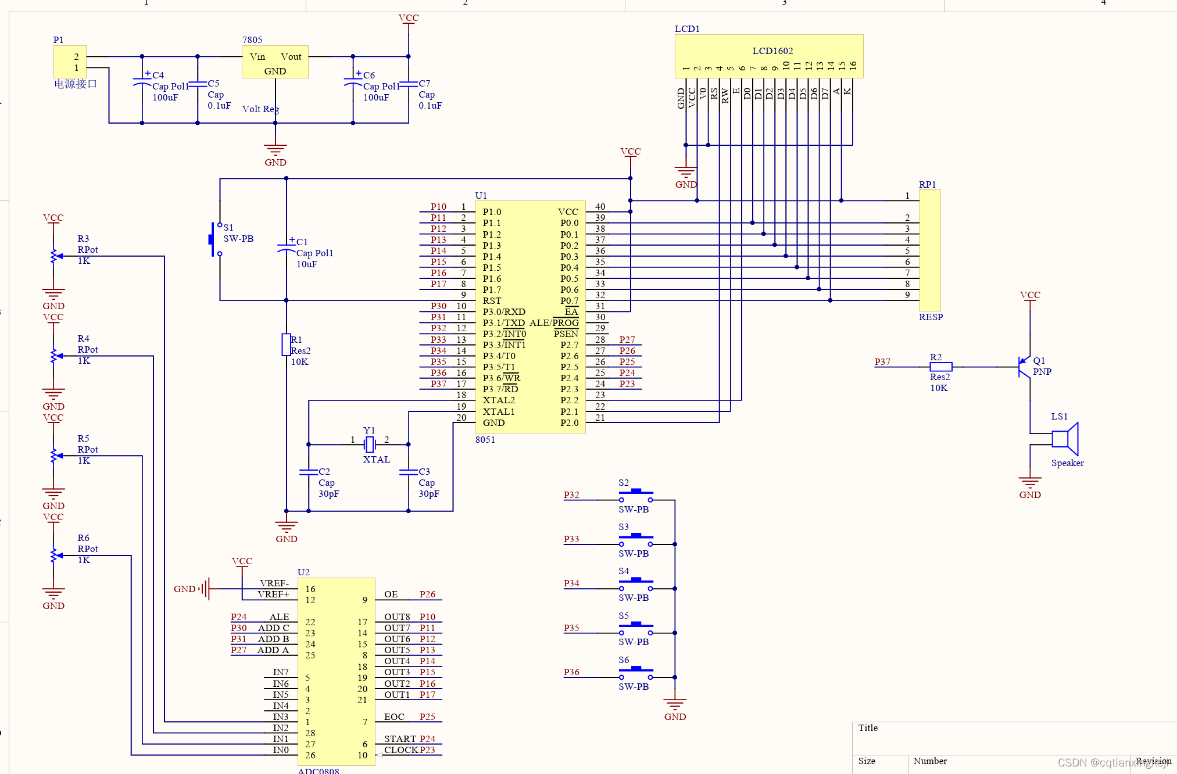Select the RP1 resistor pack body
Screen dimensions: 1177x774
pyautogui.click(x=930, y=250)
